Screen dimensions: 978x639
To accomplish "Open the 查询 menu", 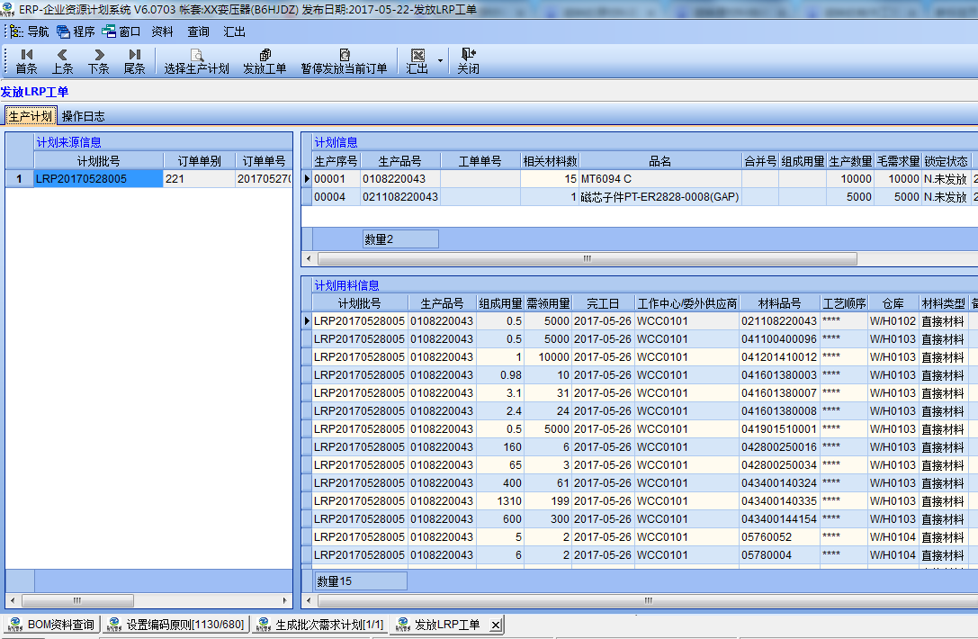I will click(198, 31).
